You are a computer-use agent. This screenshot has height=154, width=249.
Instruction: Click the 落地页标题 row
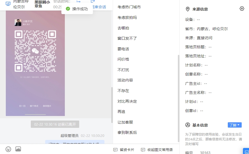coord(198,47)
